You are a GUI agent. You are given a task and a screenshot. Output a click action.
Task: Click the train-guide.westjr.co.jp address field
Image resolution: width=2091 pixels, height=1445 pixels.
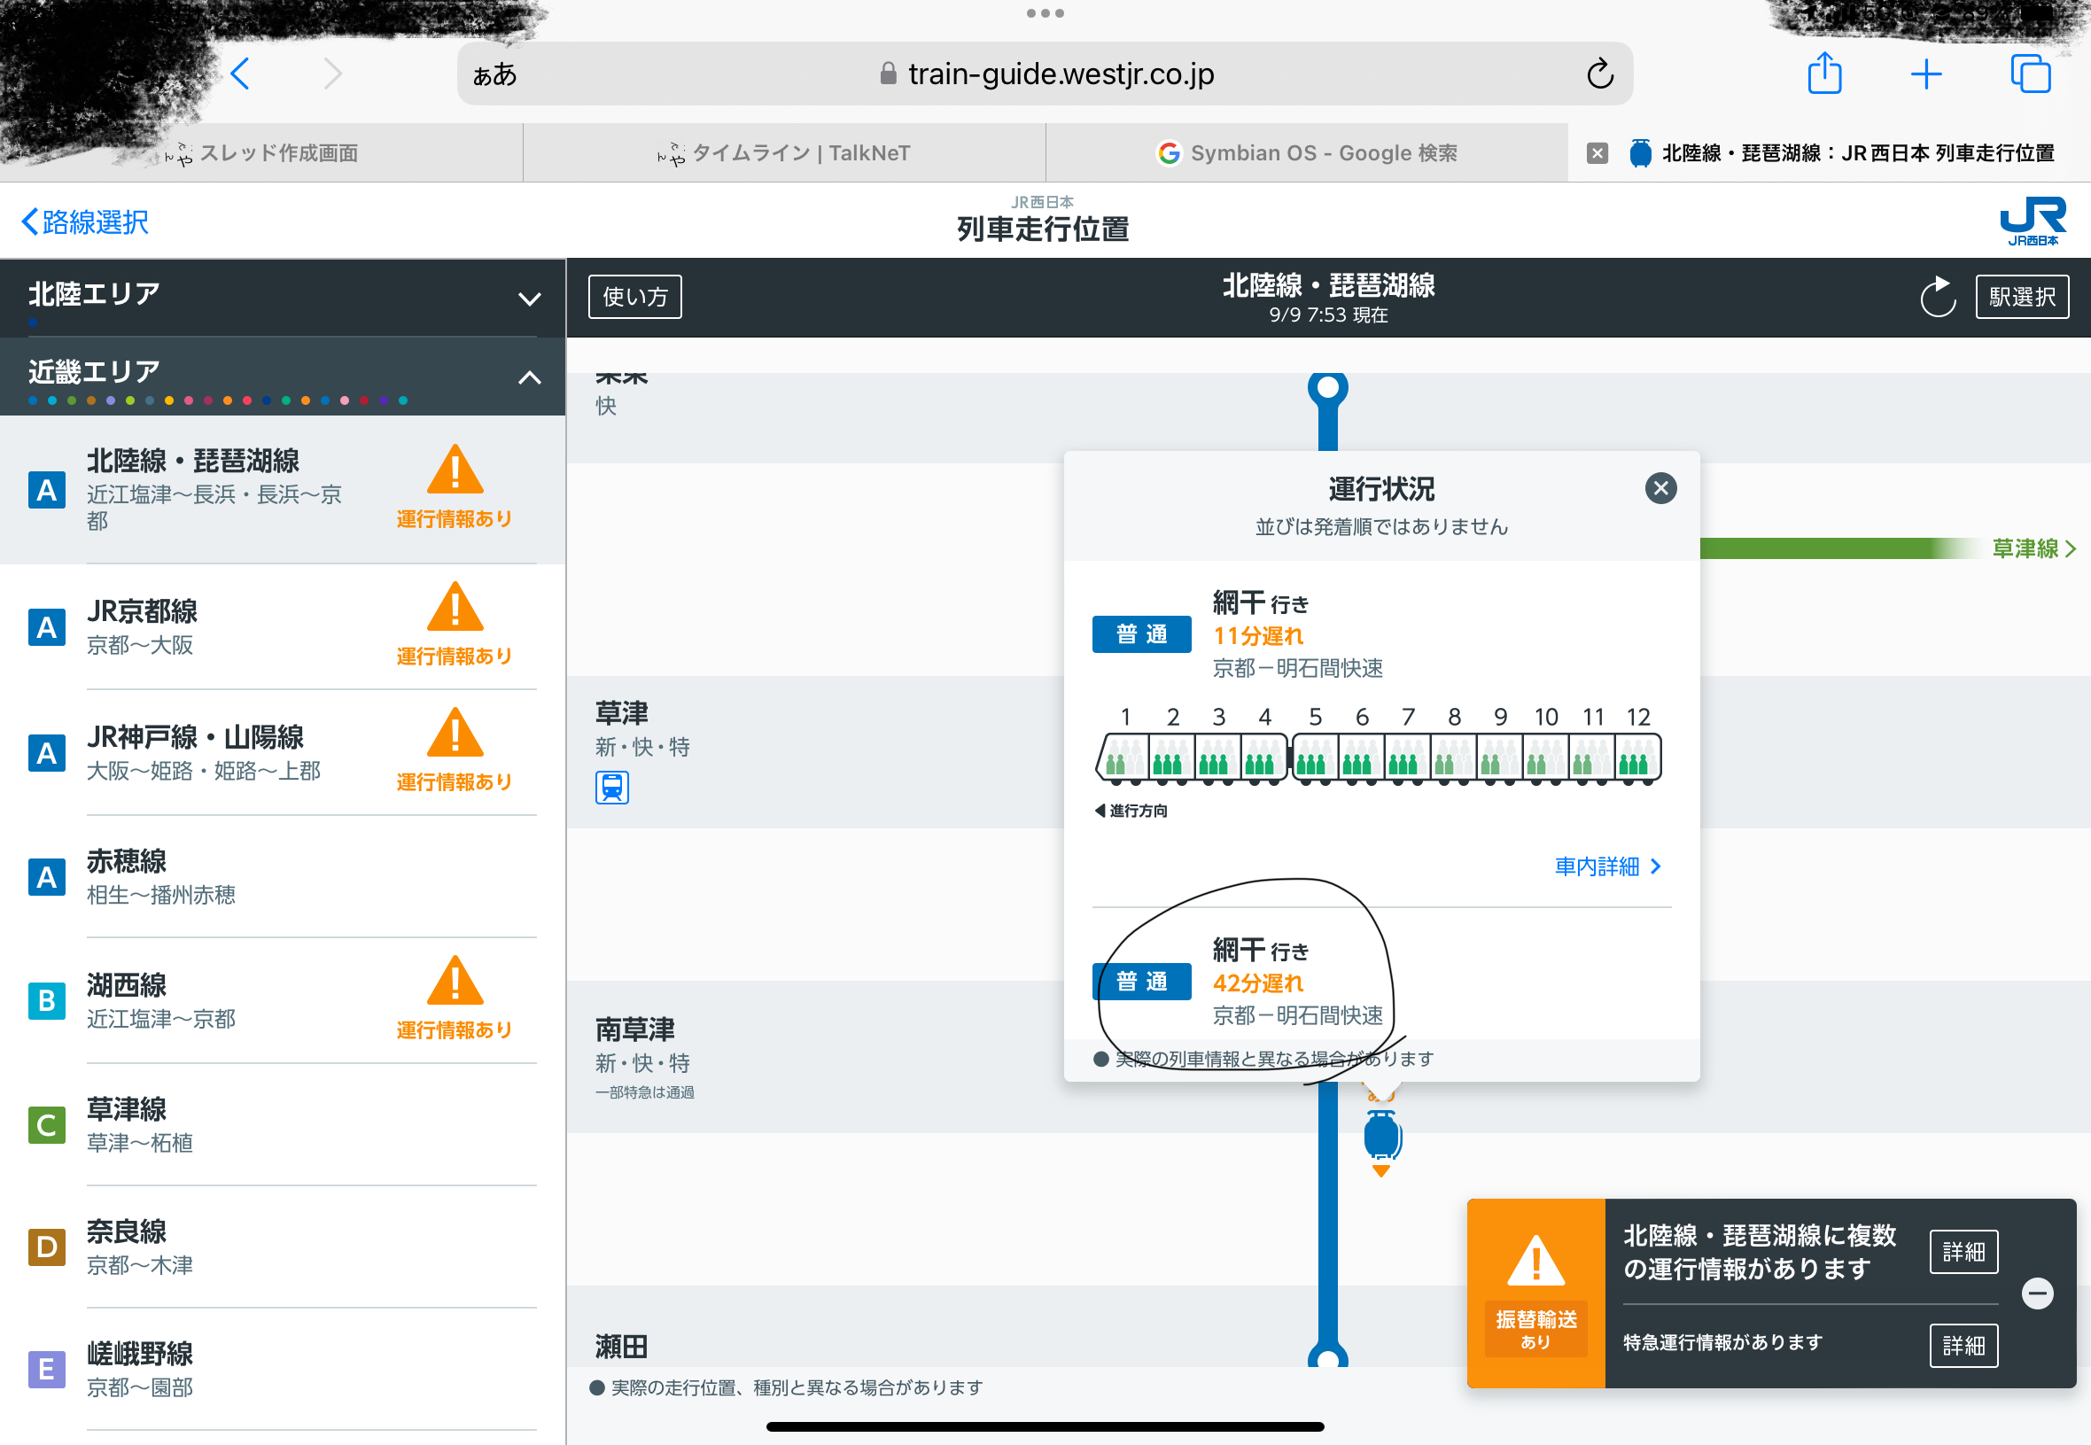point(1045,74)
